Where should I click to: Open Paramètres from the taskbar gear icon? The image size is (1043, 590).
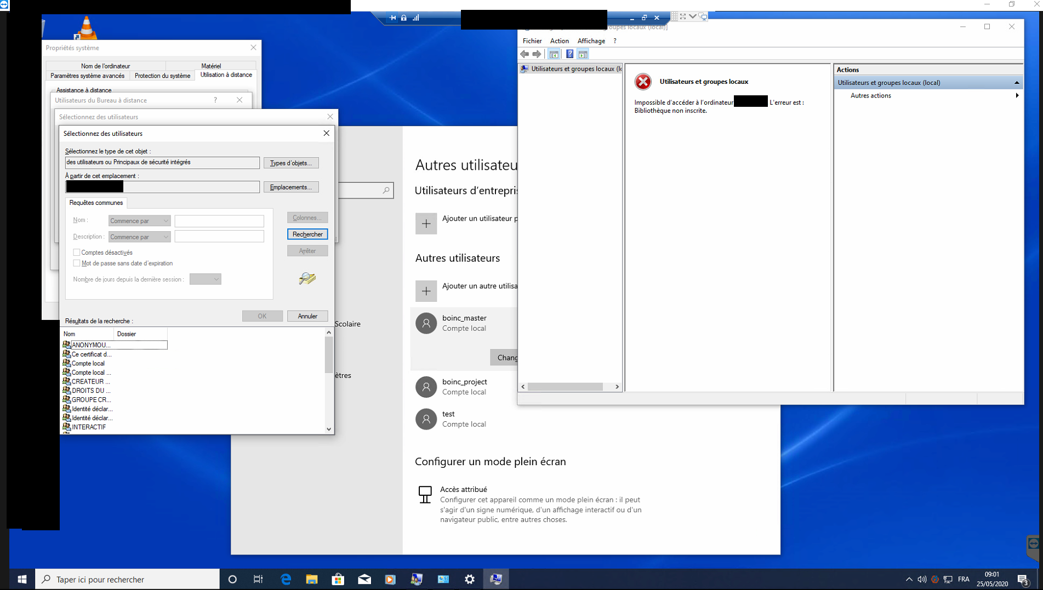click(x=470, y=578)
